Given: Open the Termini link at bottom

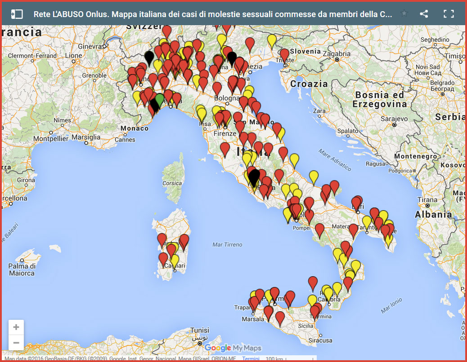Looking at the screenshot, I should (x=251, y=359).
